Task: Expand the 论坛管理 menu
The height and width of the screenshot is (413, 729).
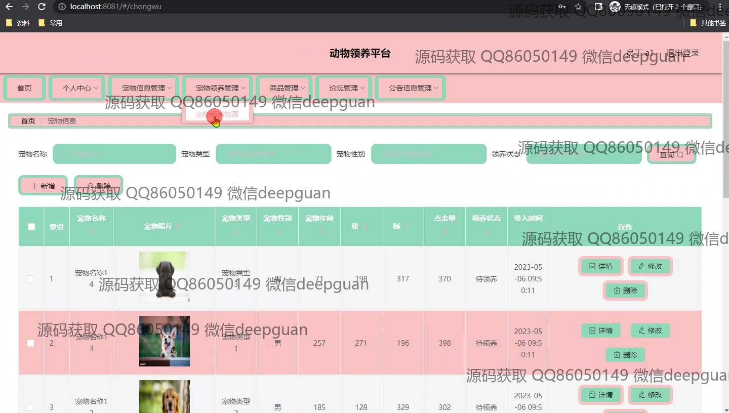Action: coord(344,88)
